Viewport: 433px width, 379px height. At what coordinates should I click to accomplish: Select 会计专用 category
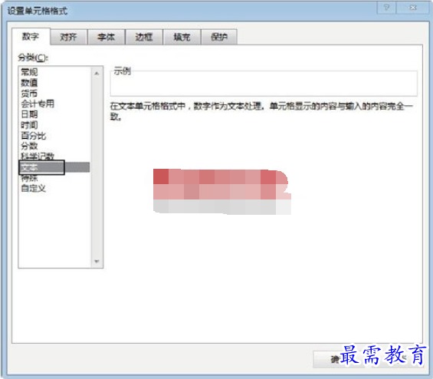pos(38,104)
